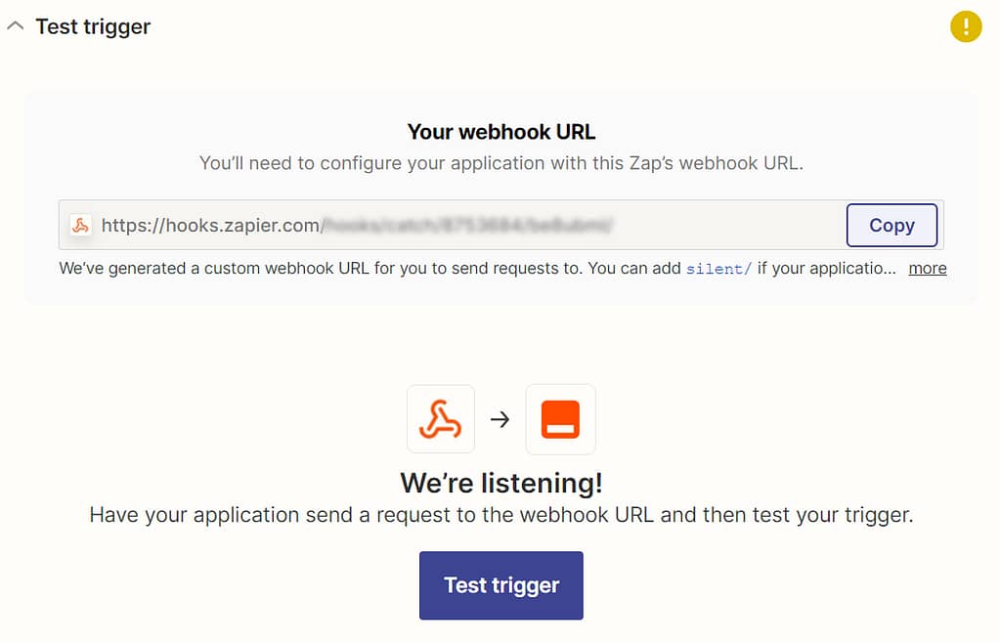
Task: Select the orange action app icon tile
Action: (x=560, y=419)
